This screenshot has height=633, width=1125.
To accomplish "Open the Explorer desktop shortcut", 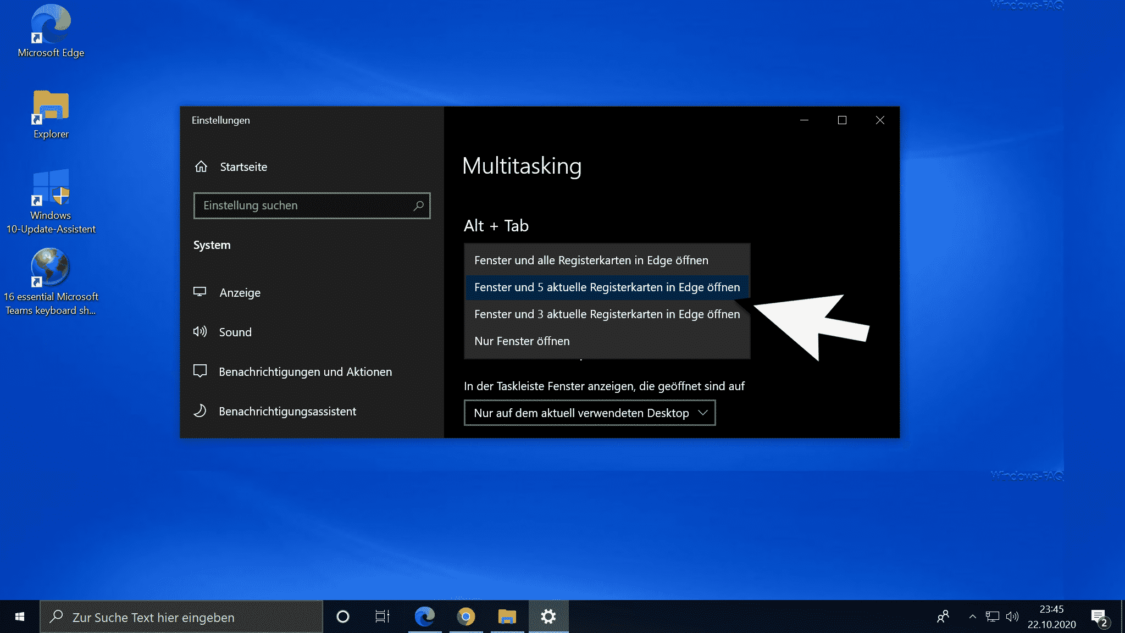I will 51,114.
